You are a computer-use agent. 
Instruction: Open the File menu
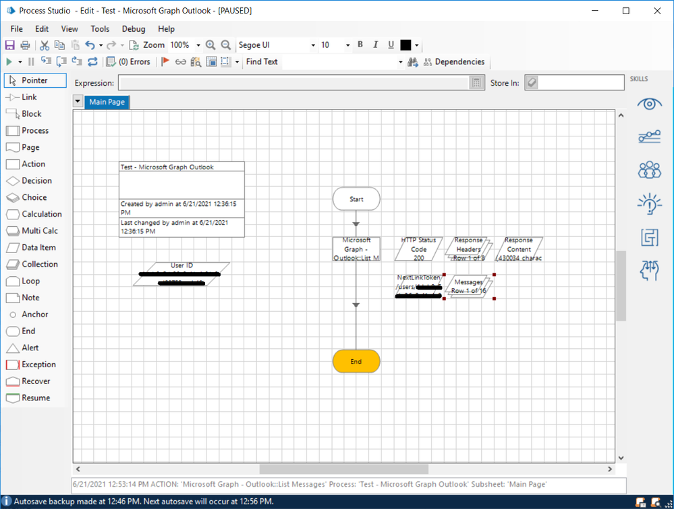tap(17, 29)
